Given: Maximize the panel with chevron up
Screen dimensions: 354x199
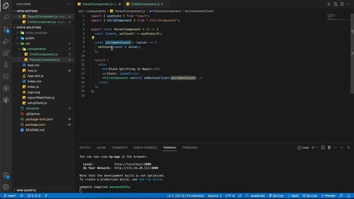Looking at the screenshot, I should click(342, 148).
